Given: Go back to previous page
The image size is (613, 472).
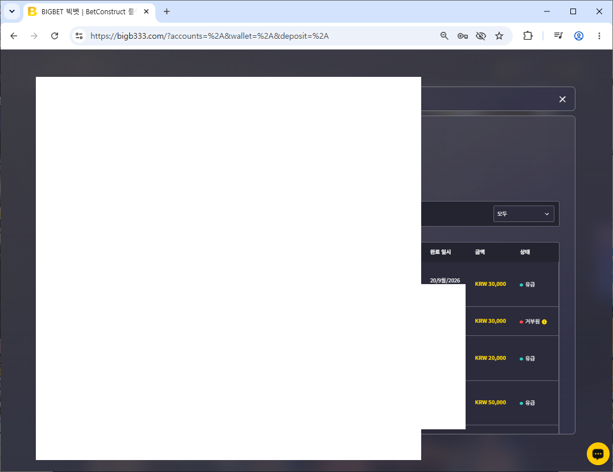Looking at the screenshot, I should tap(14, 36).
